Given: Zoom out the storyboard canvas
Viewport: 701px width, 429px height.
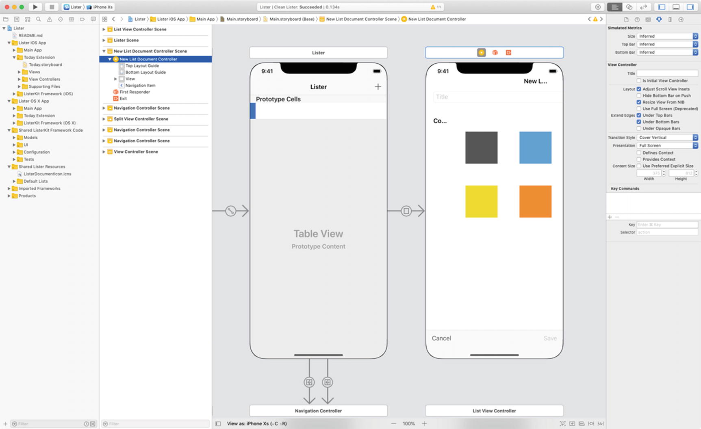Looking at the screenshot, I should tap(393, 423).
